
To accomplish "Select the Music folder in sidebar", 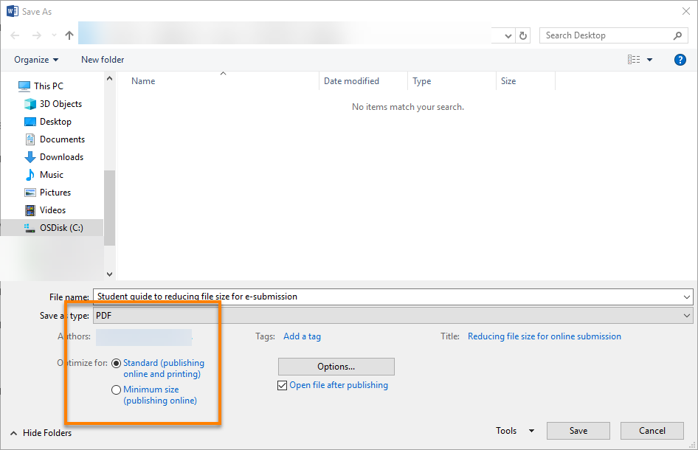I will point(51,175).
